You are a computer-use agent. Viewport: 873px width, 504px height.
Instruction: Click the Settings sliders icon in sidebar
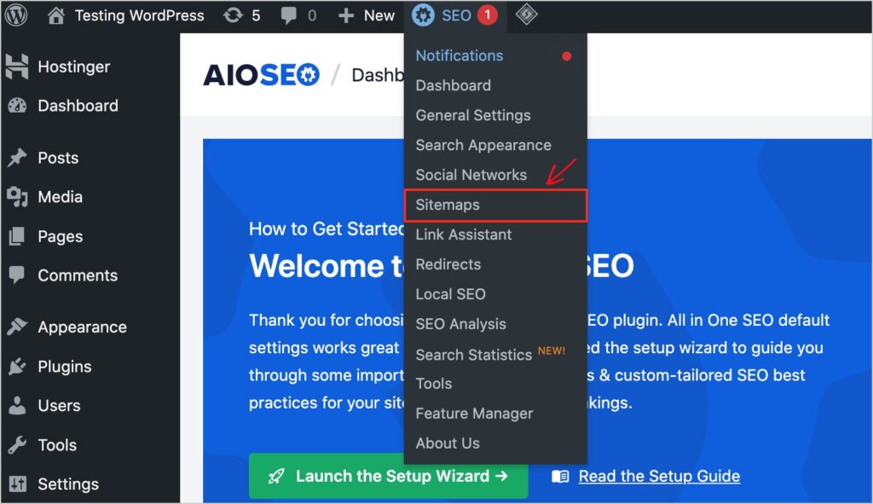tap(17, 484)
